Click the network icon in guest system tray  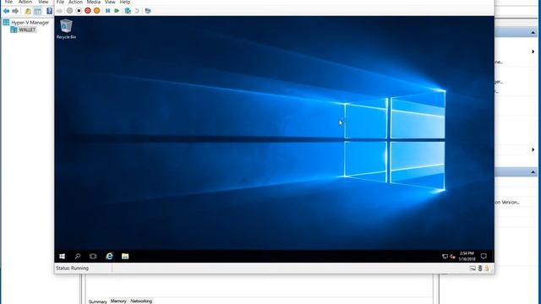coord(445,257)
